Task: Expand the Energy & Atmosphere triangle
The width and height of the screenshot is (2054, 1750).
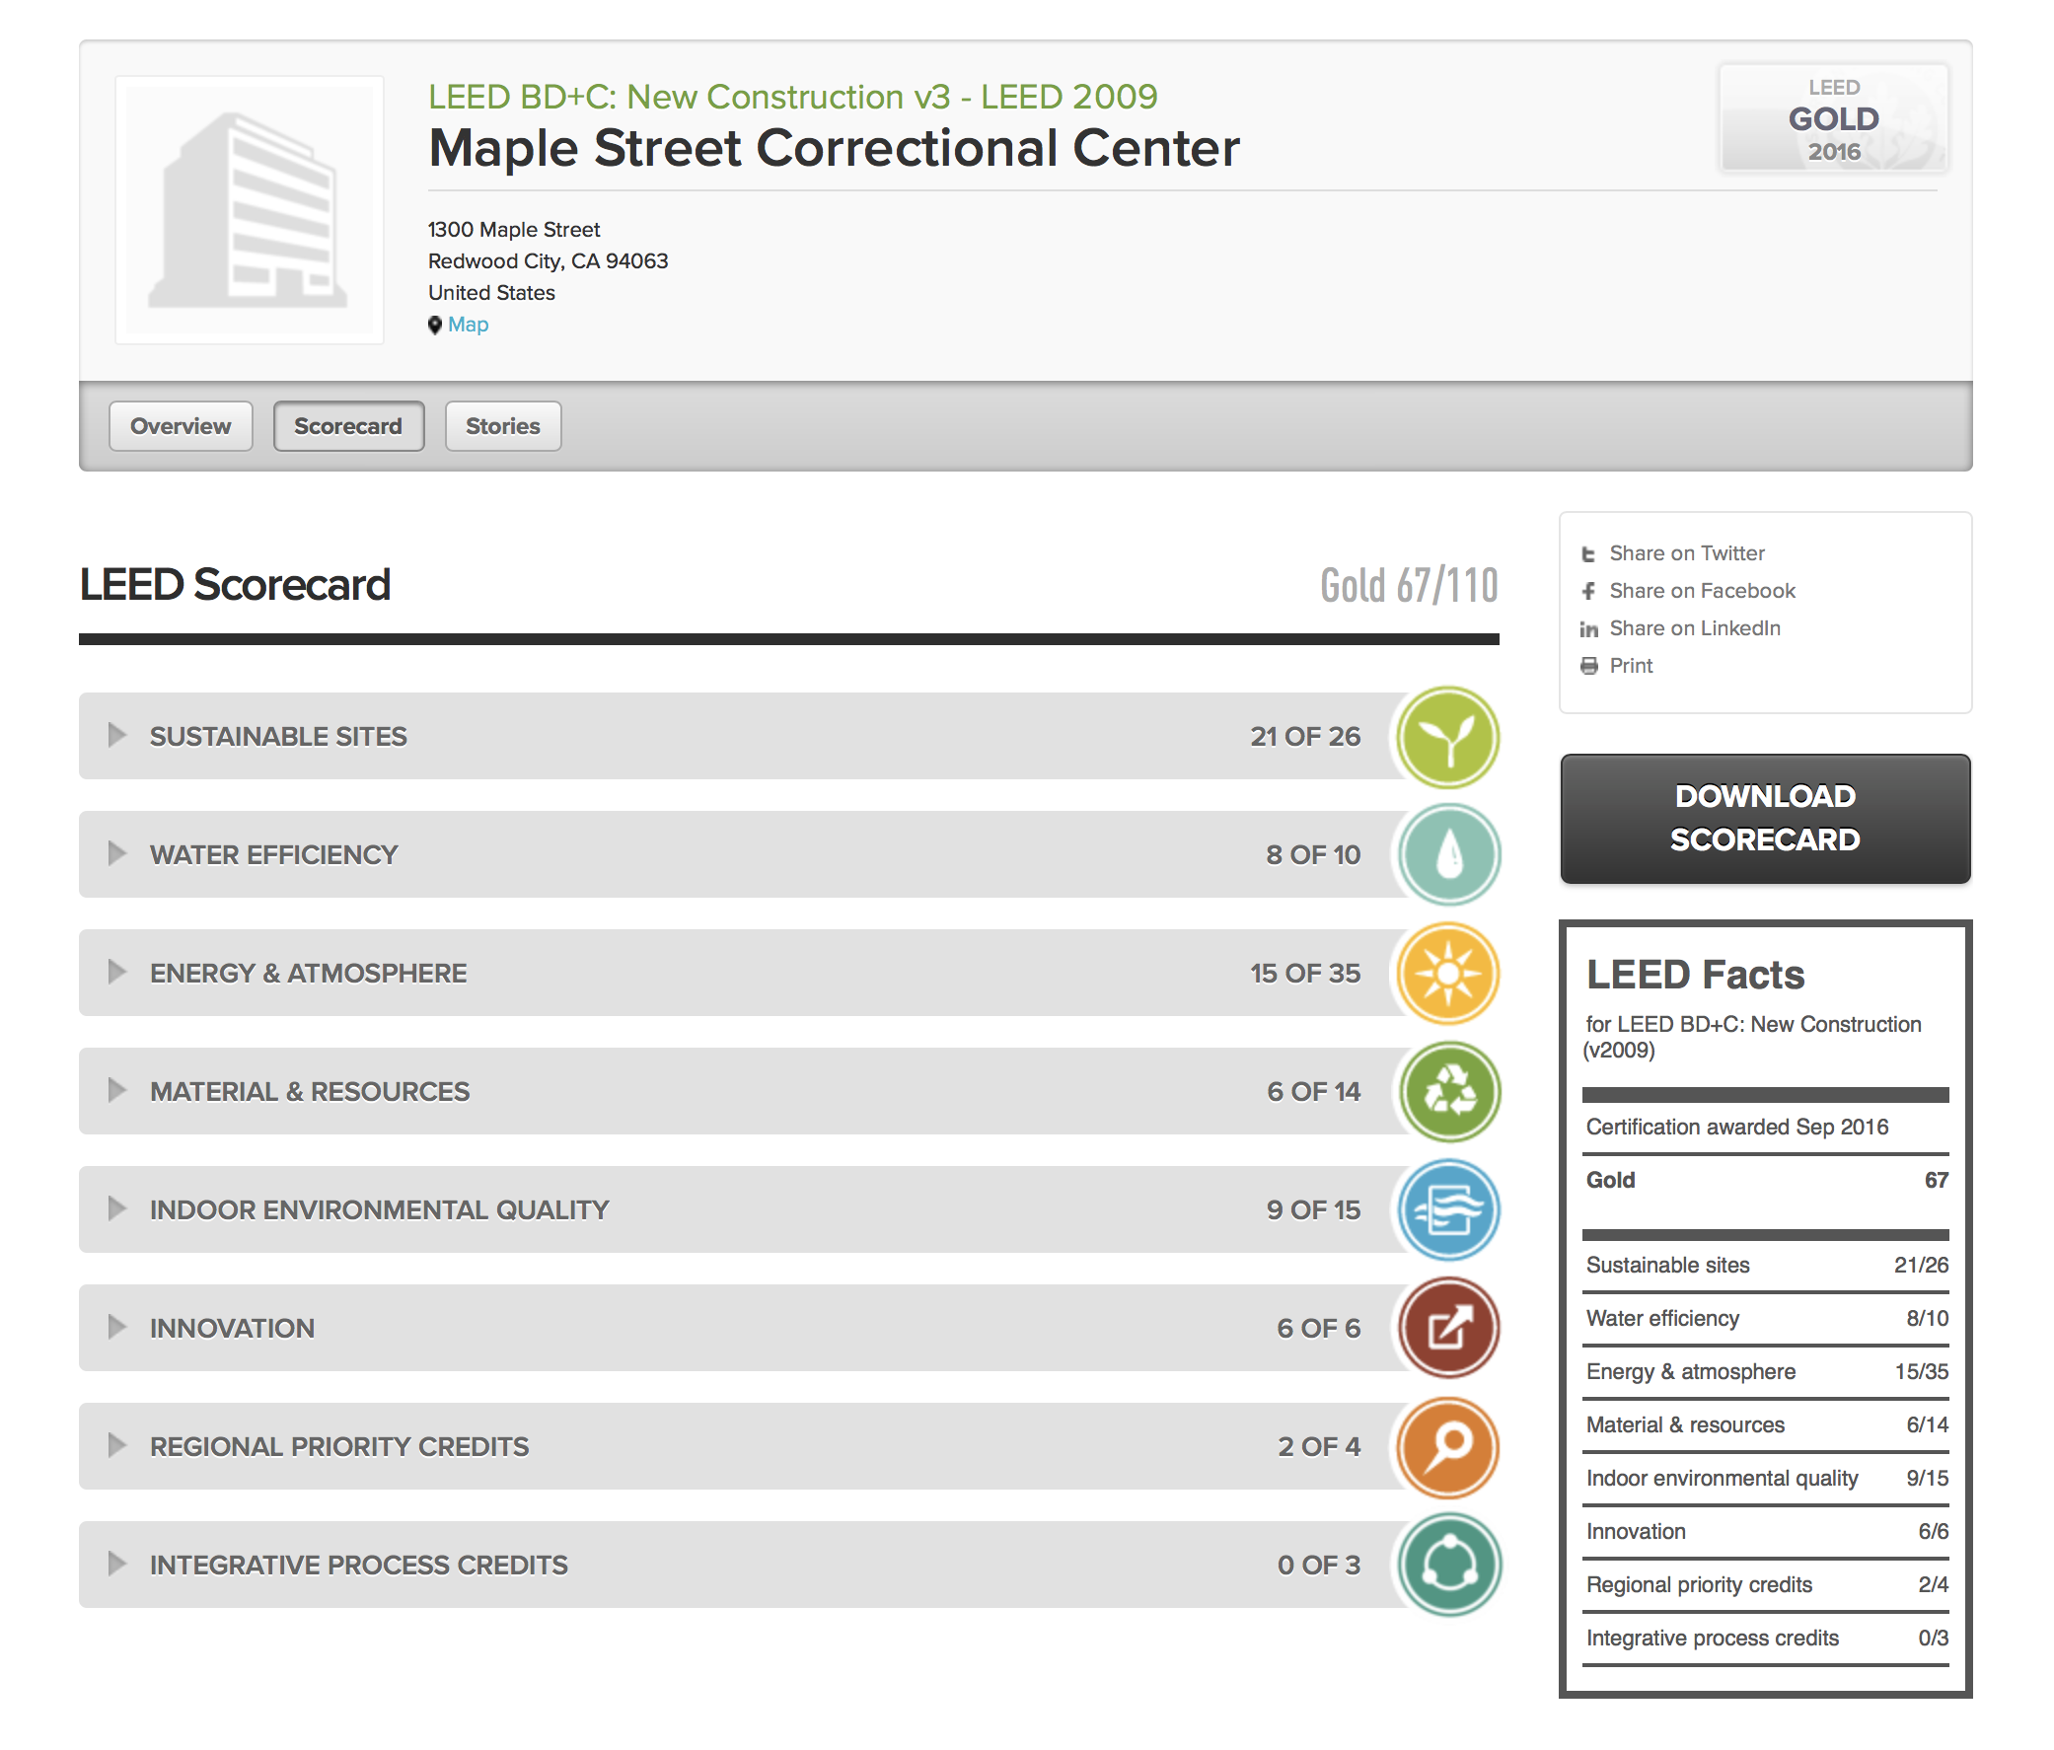Action: (117, 973)
